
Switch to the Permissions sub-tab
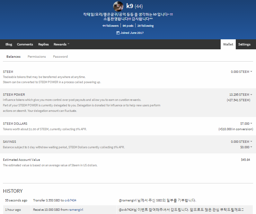click(x=37, y=56)
